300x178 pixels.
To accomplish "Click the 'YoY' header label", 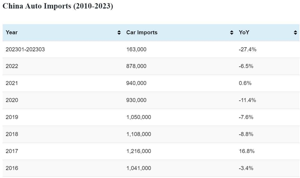I will [x=244, y=32].
